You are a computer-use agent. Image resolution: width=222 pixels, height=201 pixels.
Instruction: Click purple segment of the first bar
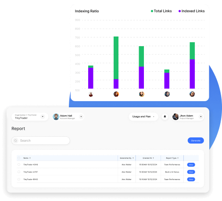pyautogui.click(x=91, y=78)
